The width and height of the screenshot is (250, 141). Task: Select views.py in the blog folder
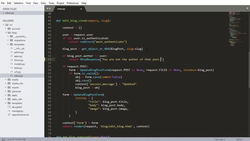click(22, 76)
